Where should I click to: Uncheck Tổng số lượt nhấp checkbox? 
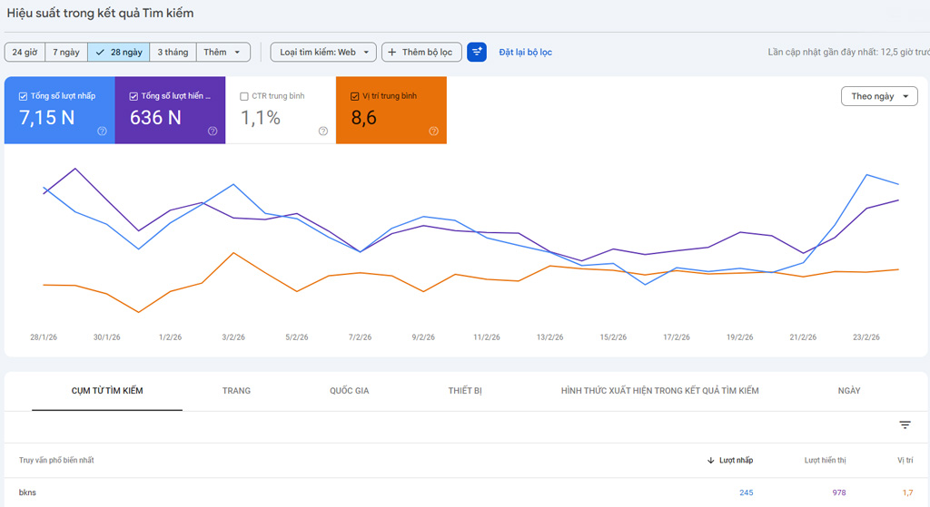pyautogui.click(x=23, y=96)
